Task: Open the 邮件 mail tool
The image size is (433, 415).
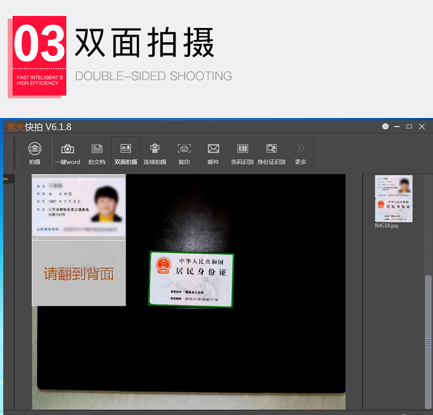Action: [x=213, y=154]
